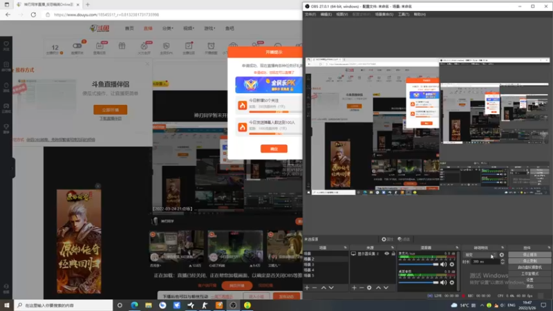Click 停止录制 stop recording button
The width and height of the screenshot is (553, 311).
point(529,261)
